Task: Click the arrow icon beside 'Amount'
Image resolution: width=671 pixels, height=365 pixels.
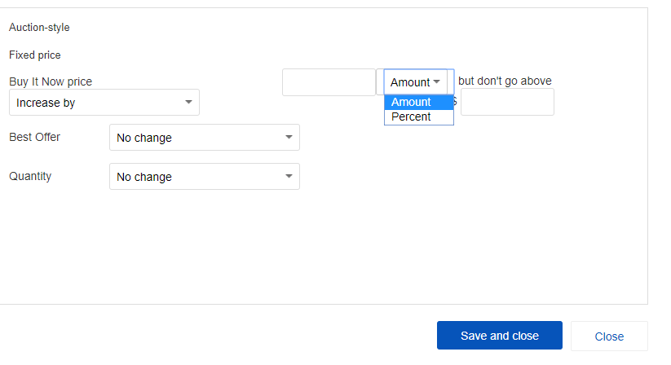Action: [x=438, y=82]
